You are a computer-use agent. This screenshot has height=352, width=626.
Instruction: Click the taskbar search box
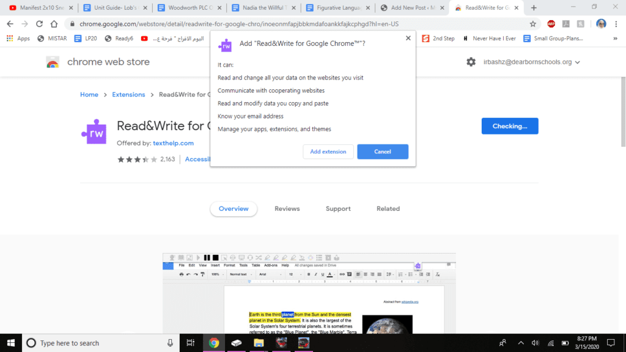click(x=101, y=343)
